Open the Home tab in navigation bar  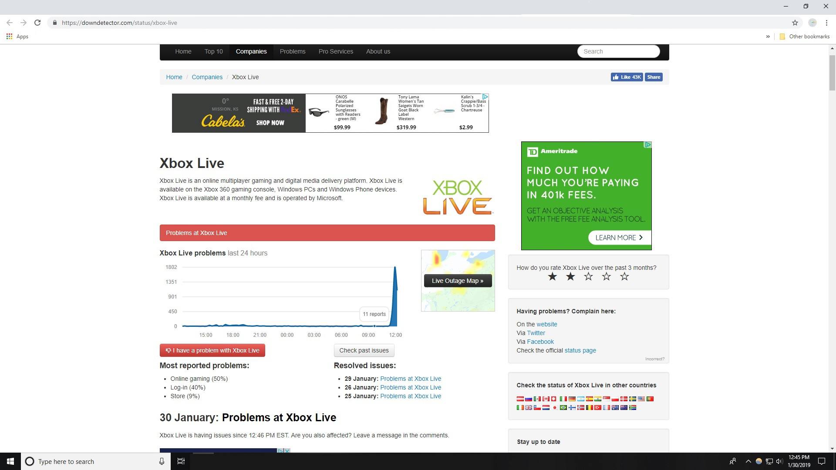pyautogui.click(x=183, y=51)
